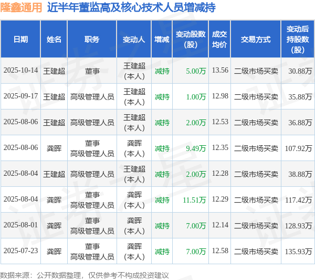315x280 pixels.
Task: Click the 交易方式 column header
Action: pyautogui.click(x=256, y=39)
